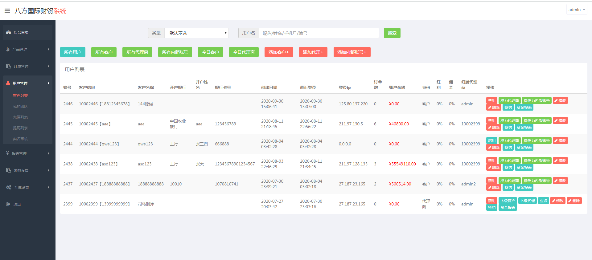Open 我的团队 in the sidebar submenu
Viewport: 592px width, 260px height.
pos(20,106)
